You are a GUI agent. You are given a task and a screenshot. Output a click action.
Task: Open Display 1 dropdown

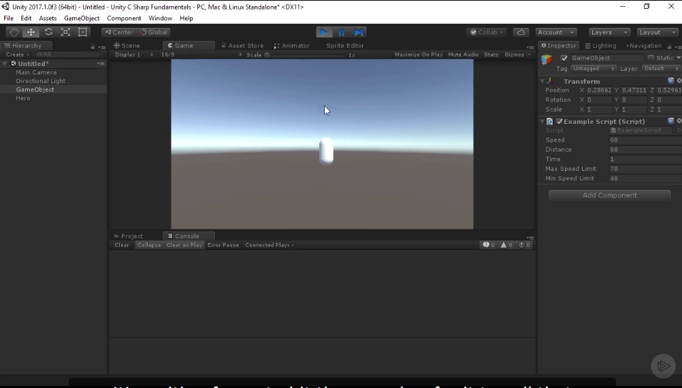(133, 54)
